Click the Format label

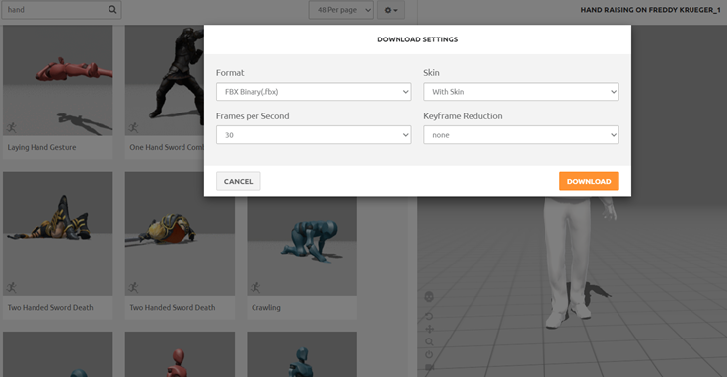230,73
